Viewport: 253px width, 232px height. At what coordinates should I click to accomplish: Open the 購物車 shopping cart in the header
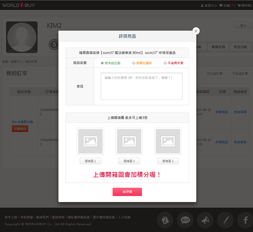click(245, 5)
